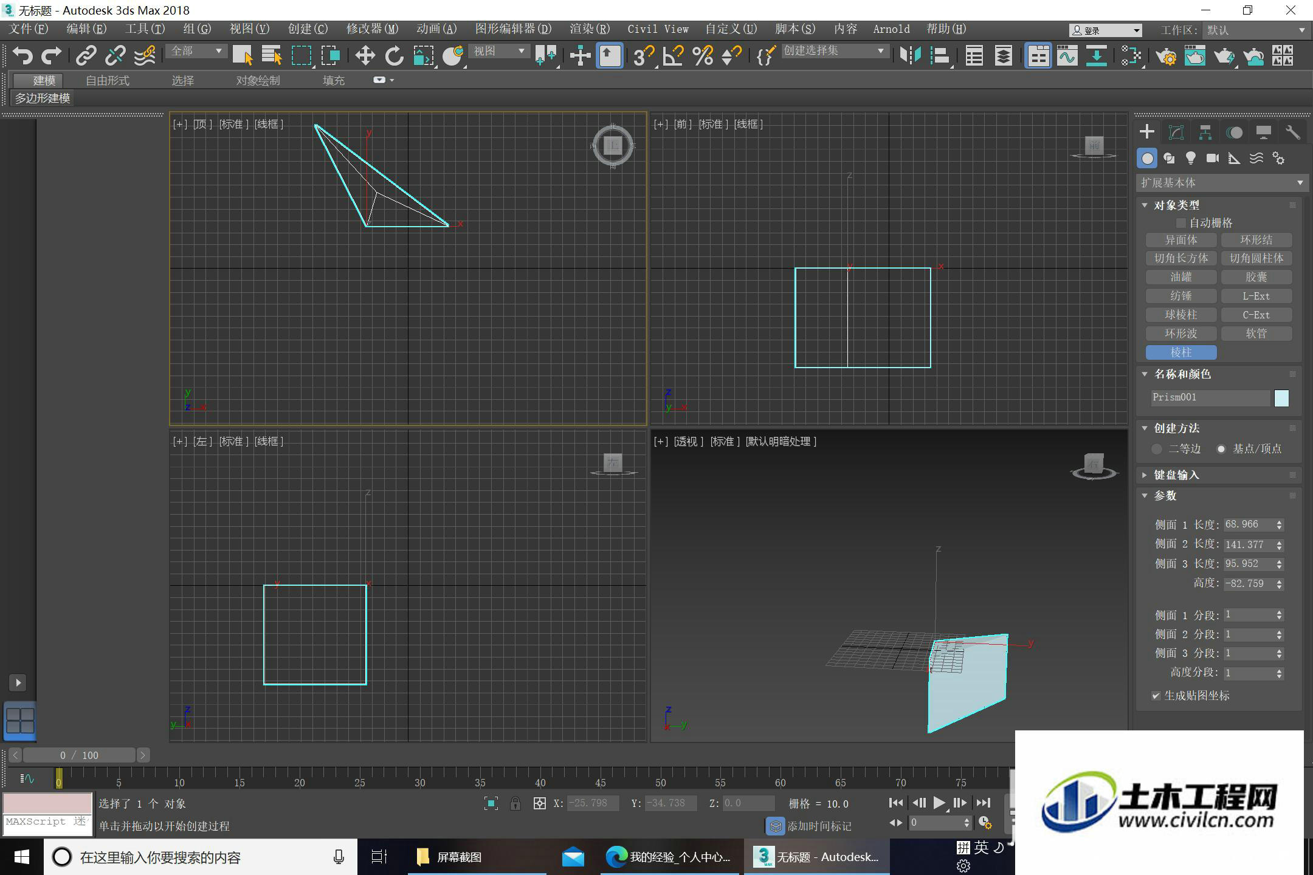
Task: Open the 修改器(M) menu
Action: tap(373, 29)
